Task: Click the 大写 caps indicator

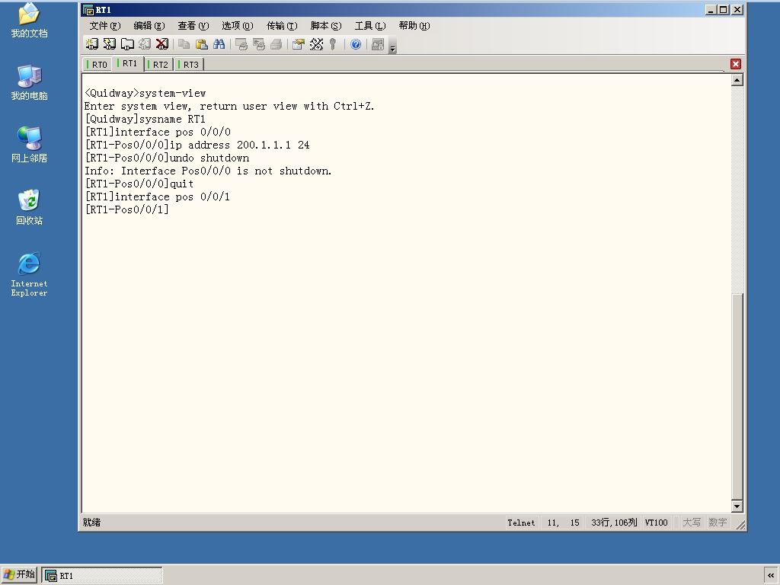Action: [x=692, y=523]
